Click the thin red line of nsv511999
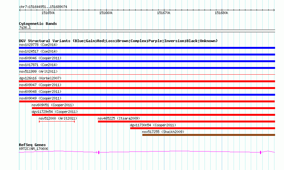 click(x=147, y=74)
